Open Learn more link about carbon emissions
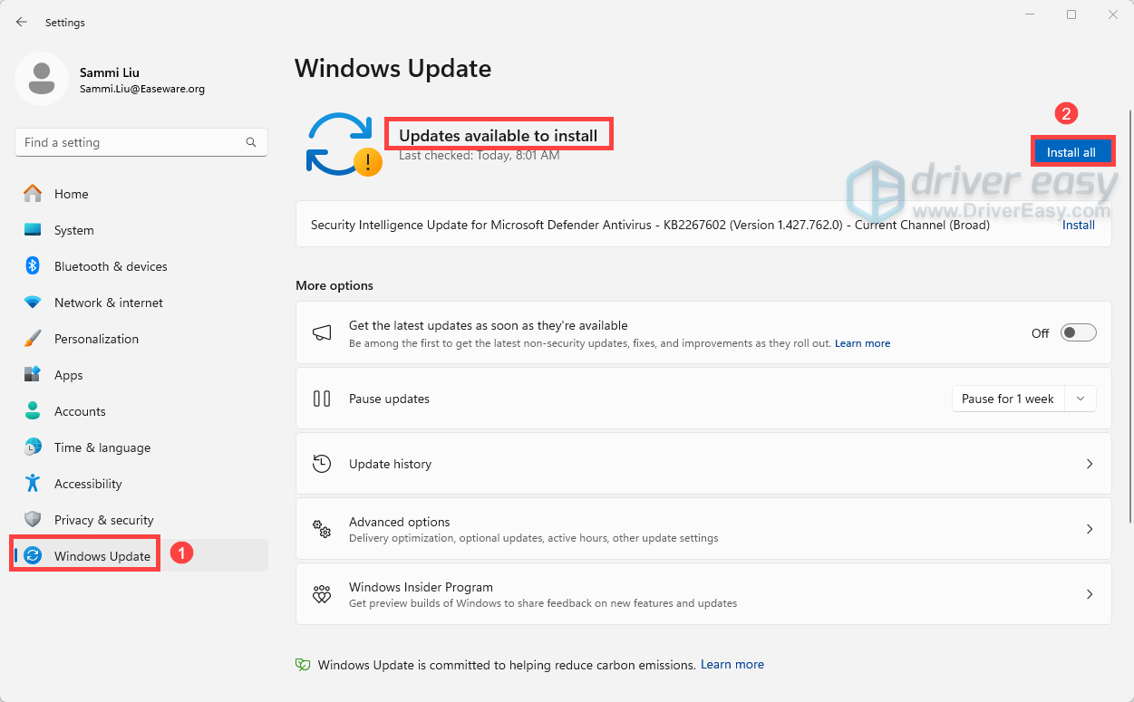Image resolution: width=1134 pixels, height=702 pixels. [x=732, y=664]
